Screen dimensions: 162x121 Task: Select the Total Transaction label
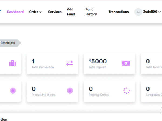click(x=43, y=67)
